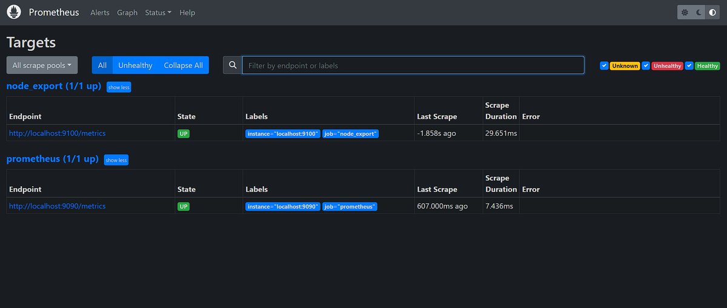Open the All scrape pools dropdown

point(42,65)
